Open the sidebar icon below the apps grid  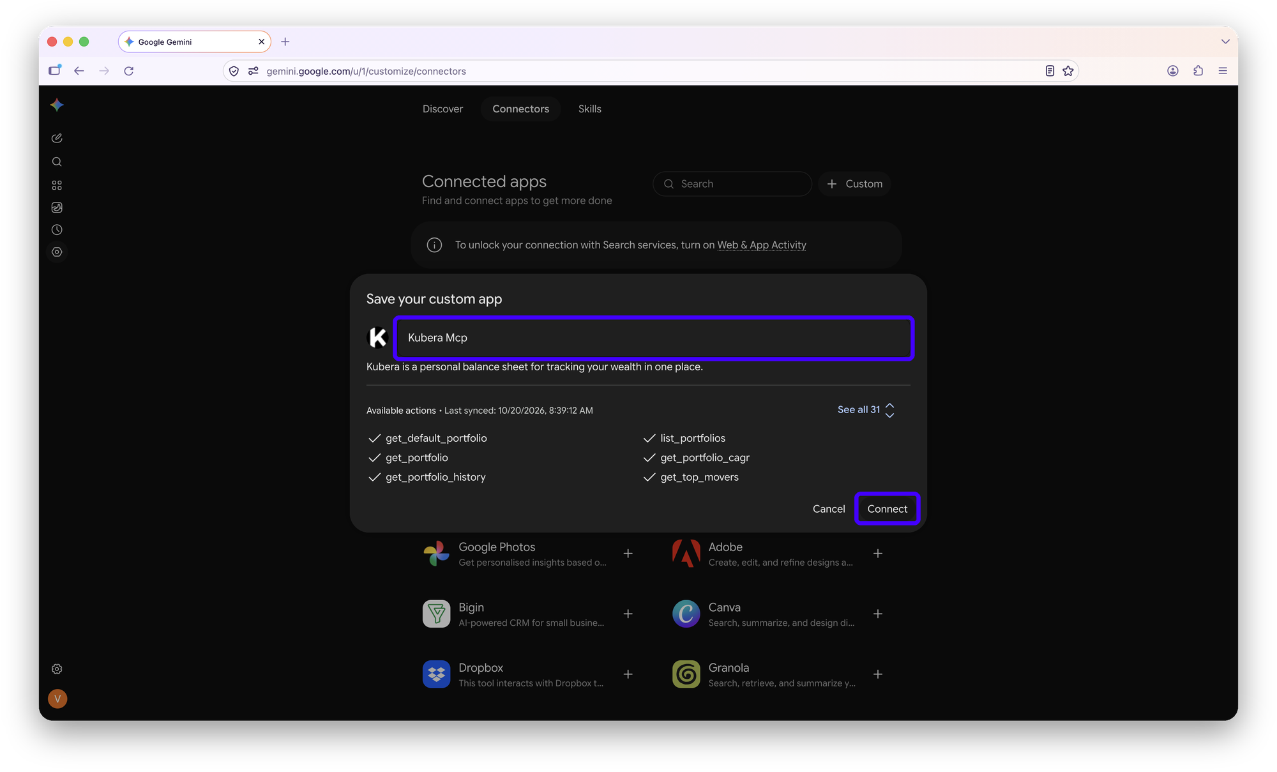[x=57, y=208]
